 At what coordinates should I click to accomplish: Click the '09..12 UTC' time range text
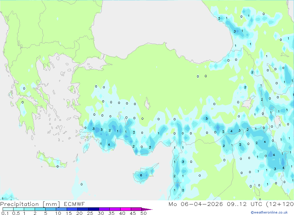coord(244,204)
